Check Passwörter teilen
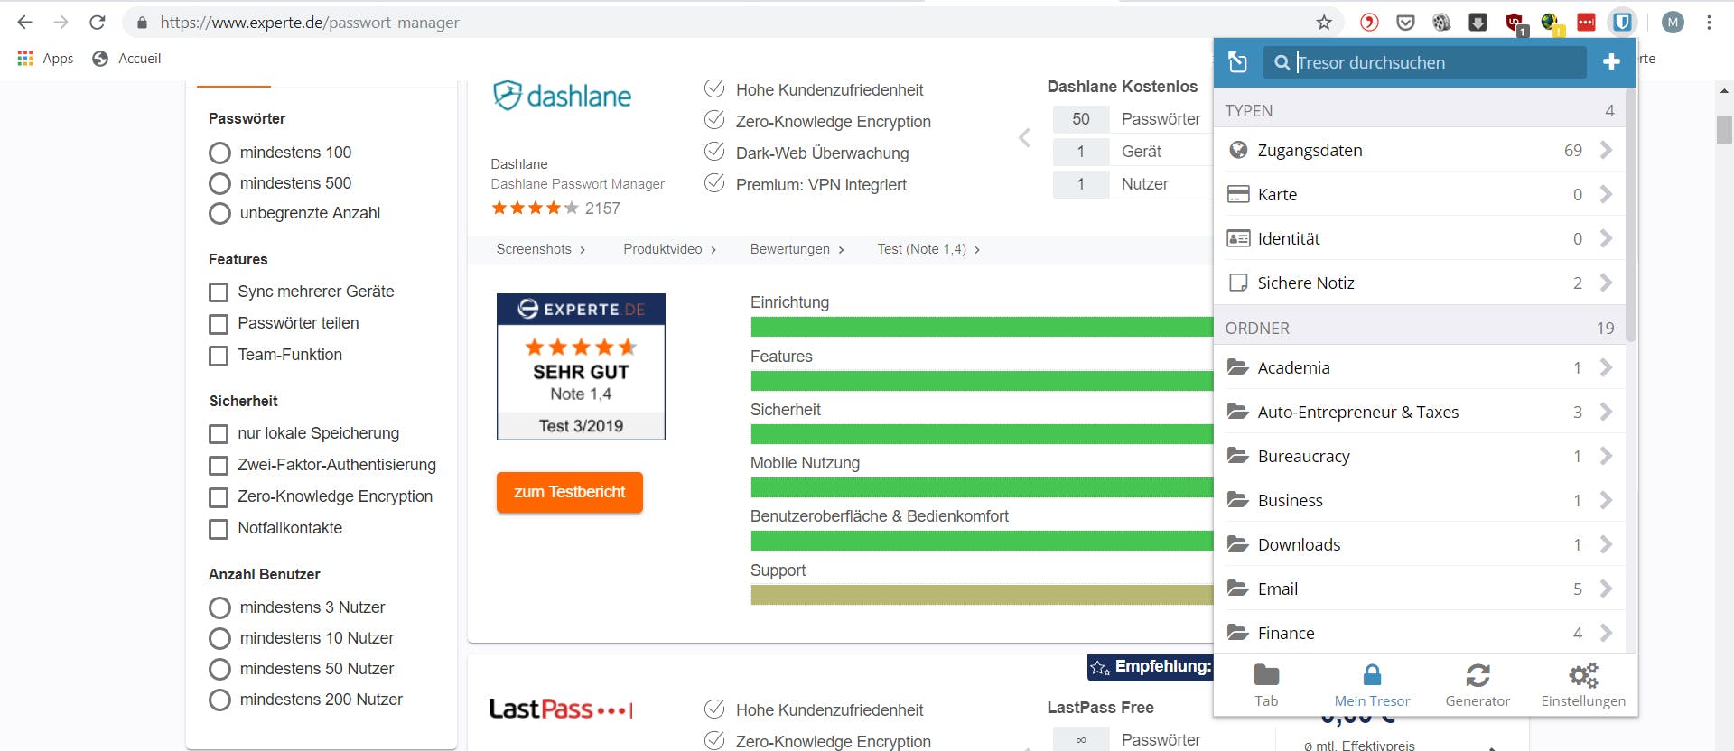The image size is (1734, 751). click(219, 324)
